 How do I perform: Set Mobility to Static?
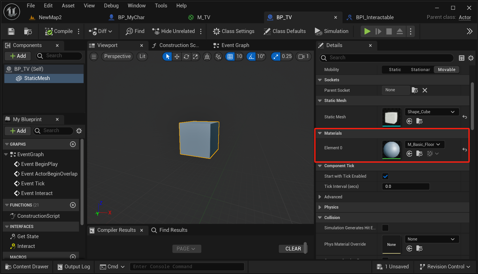click(x=395, y=70)
